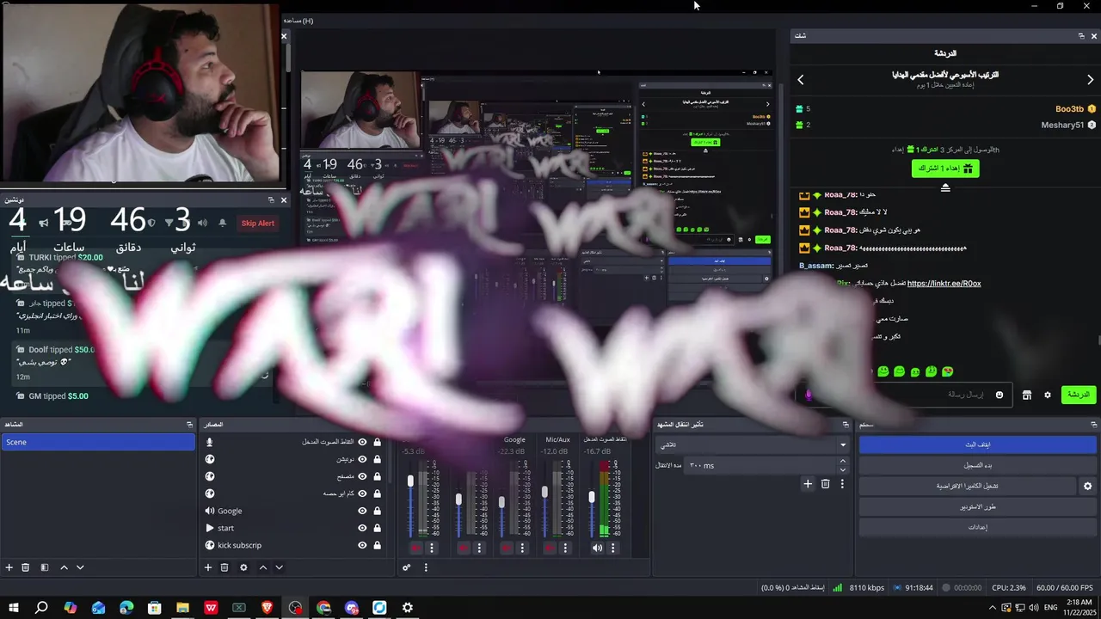1101x619 pixels.
Task: Open Windows Start menu
Action: (14, 608)
